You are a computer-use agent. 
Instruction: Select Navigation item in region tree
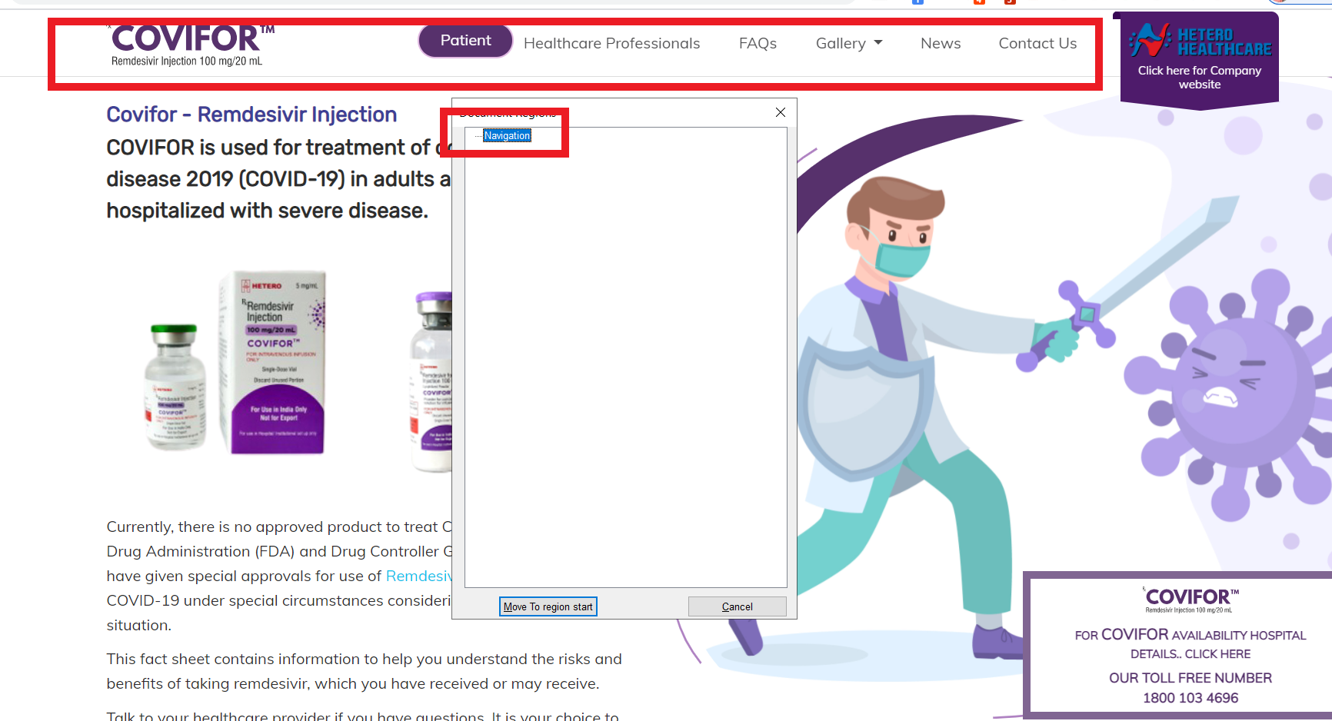pos(507,136)
